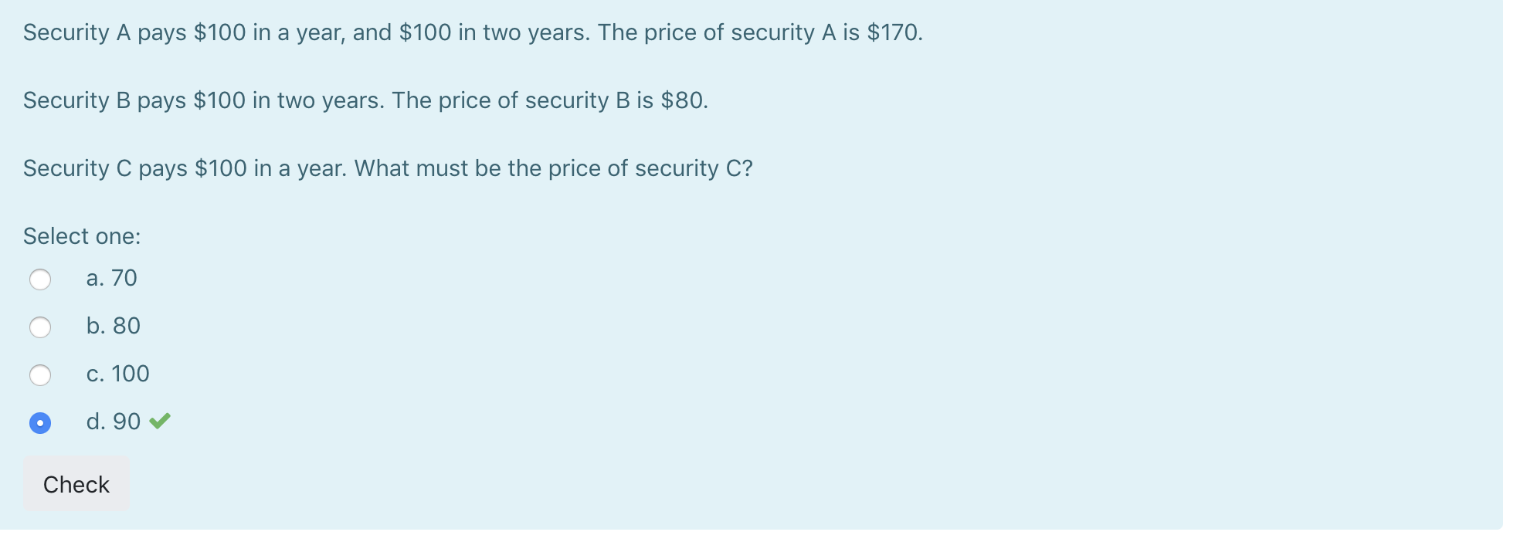Screen dimensions: 1534x542
Task: Select the already-chosen option d. 90
Action: [x=41, y=423]
